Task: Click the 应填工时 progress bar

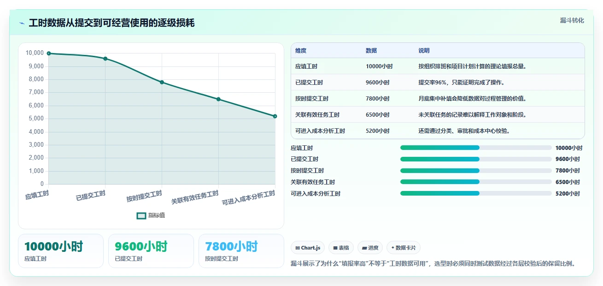Action: coord(476,148)
